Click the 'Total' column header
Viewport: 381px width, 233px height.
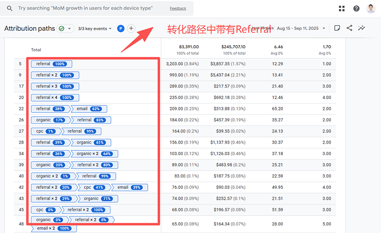point(36,50)
